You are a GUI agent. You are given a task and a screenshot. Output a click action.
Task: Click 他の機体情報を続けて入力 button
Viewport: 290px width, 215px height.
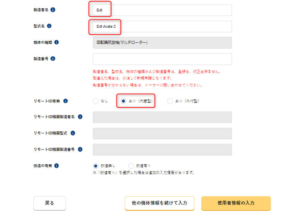pos(160,203)
